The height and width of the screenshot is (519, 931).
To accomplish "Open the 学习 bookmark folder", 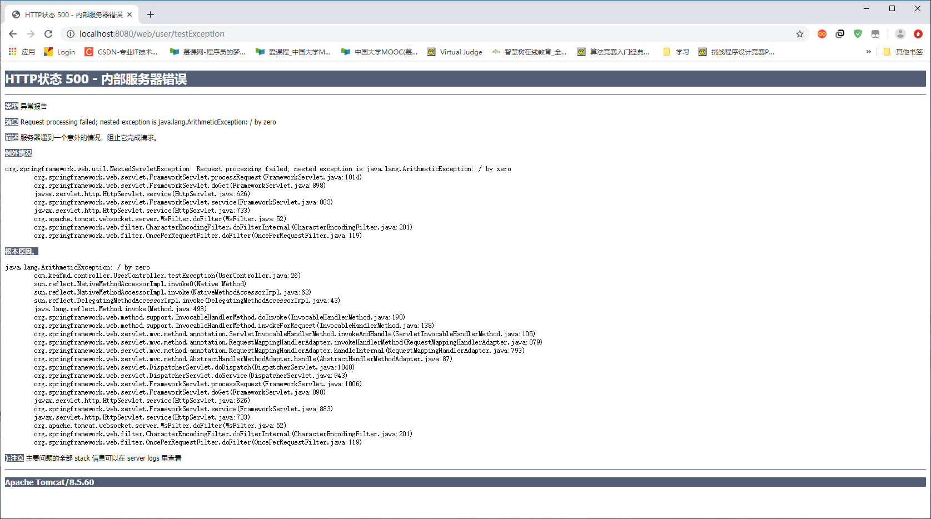I will (676, 52).
